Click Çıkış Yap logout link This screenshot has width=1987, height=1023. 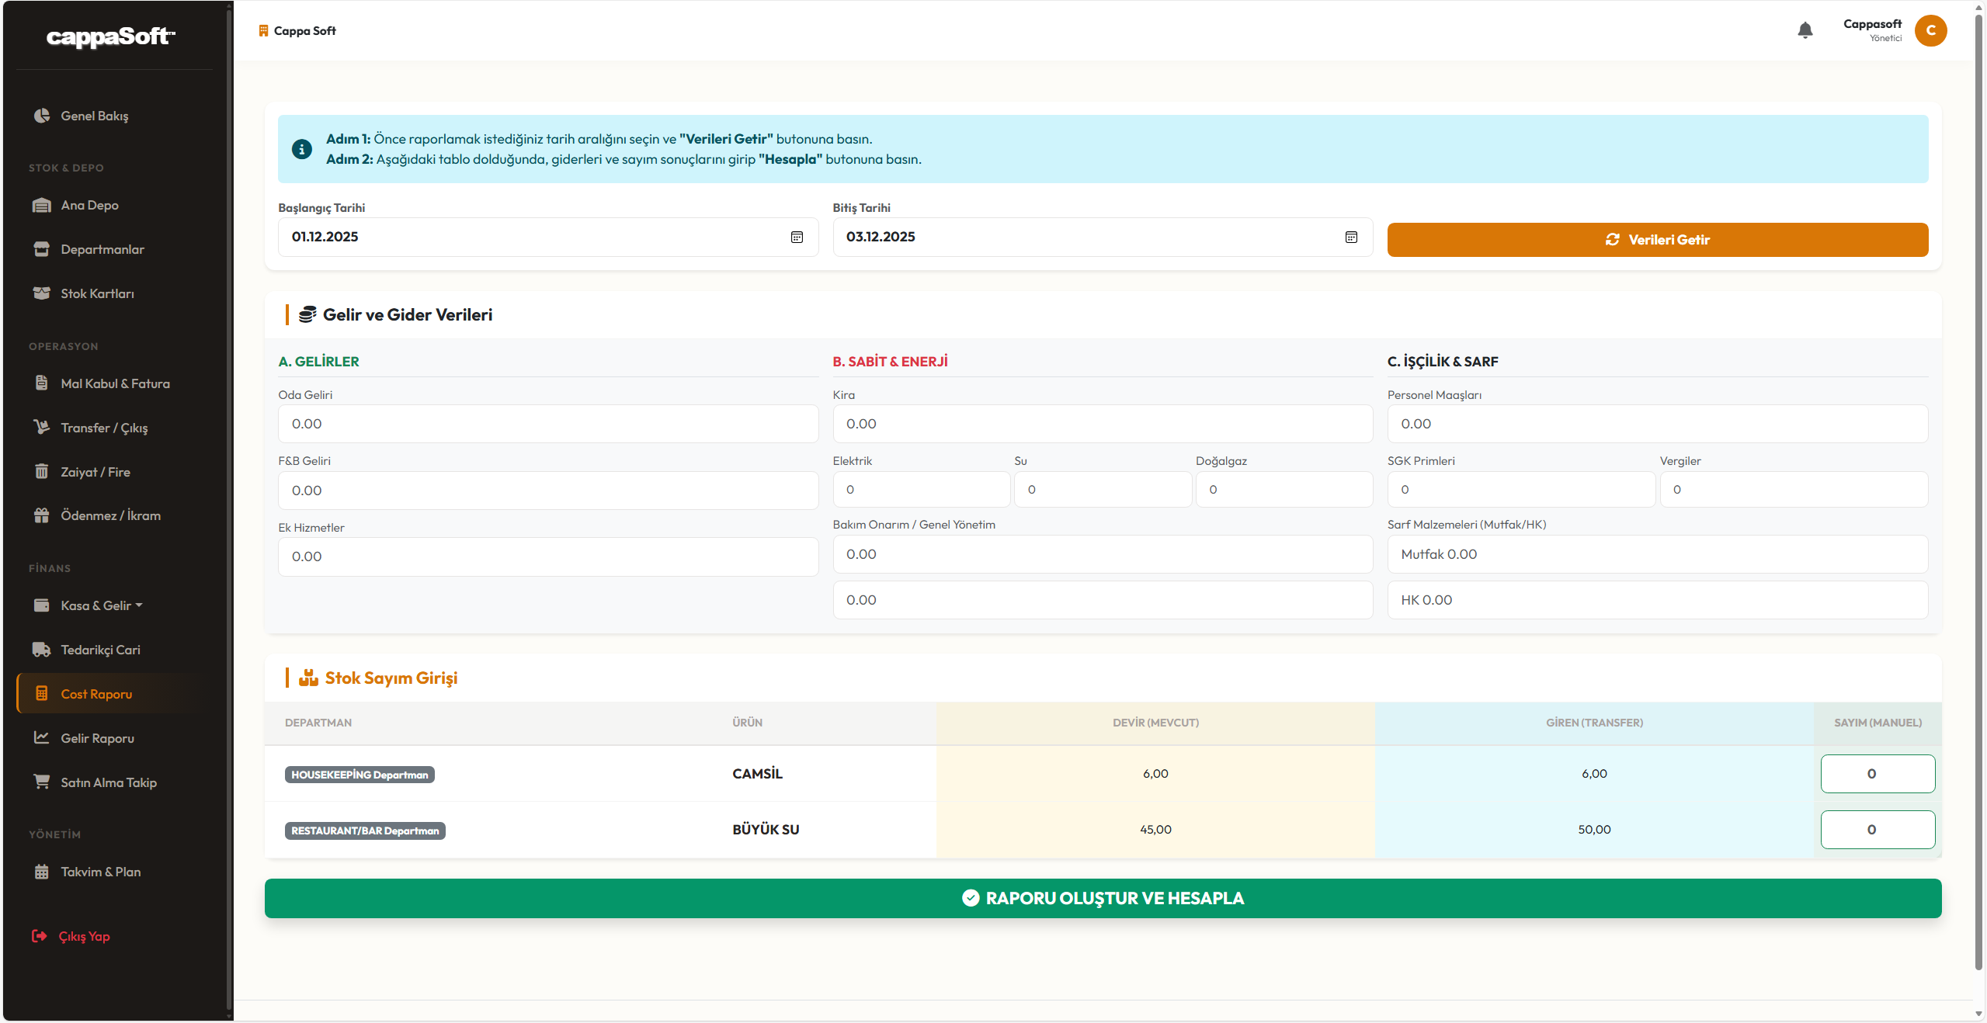tap(84, 936)
